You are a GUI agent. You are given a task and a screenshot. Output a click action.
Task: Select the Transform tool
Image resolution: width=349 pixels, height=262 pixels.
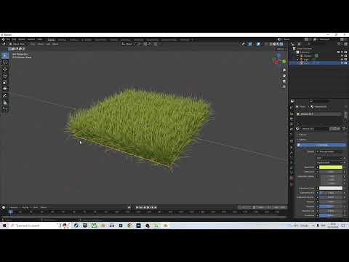click(x=5, y=89)
